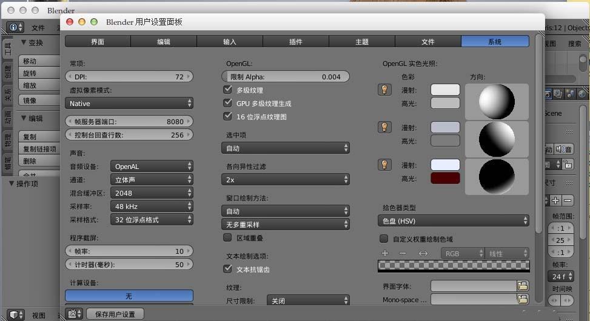The height and width of the screenshot is (321, 590).
Task: Toggle 16 位浮点纹理图 checkbox
Action: (x=227, y=116)
